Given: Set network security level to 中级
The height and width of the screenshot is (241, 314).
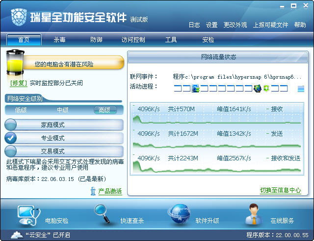Looking at the screenshot, I should pyautogui.click(x=63, y=110).
